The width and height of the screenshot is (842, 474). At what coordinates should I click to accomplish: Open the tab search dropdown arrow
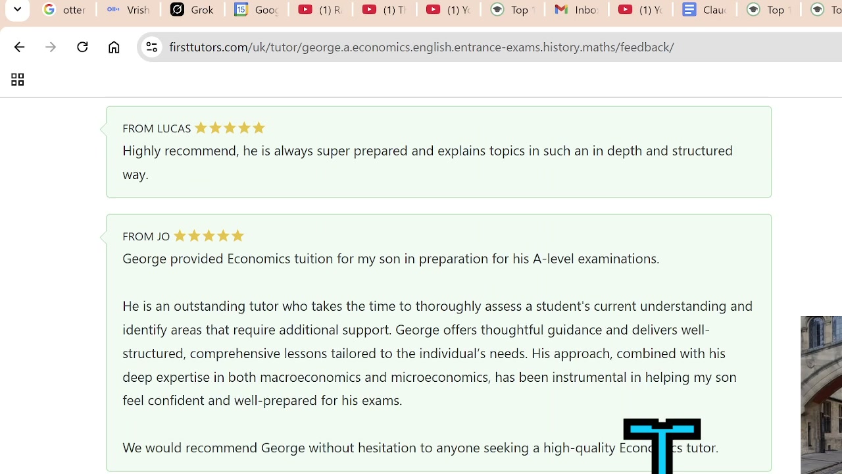(17, 10)
